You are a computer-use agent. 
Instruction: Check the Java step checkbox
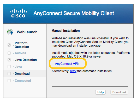[9, 67]
